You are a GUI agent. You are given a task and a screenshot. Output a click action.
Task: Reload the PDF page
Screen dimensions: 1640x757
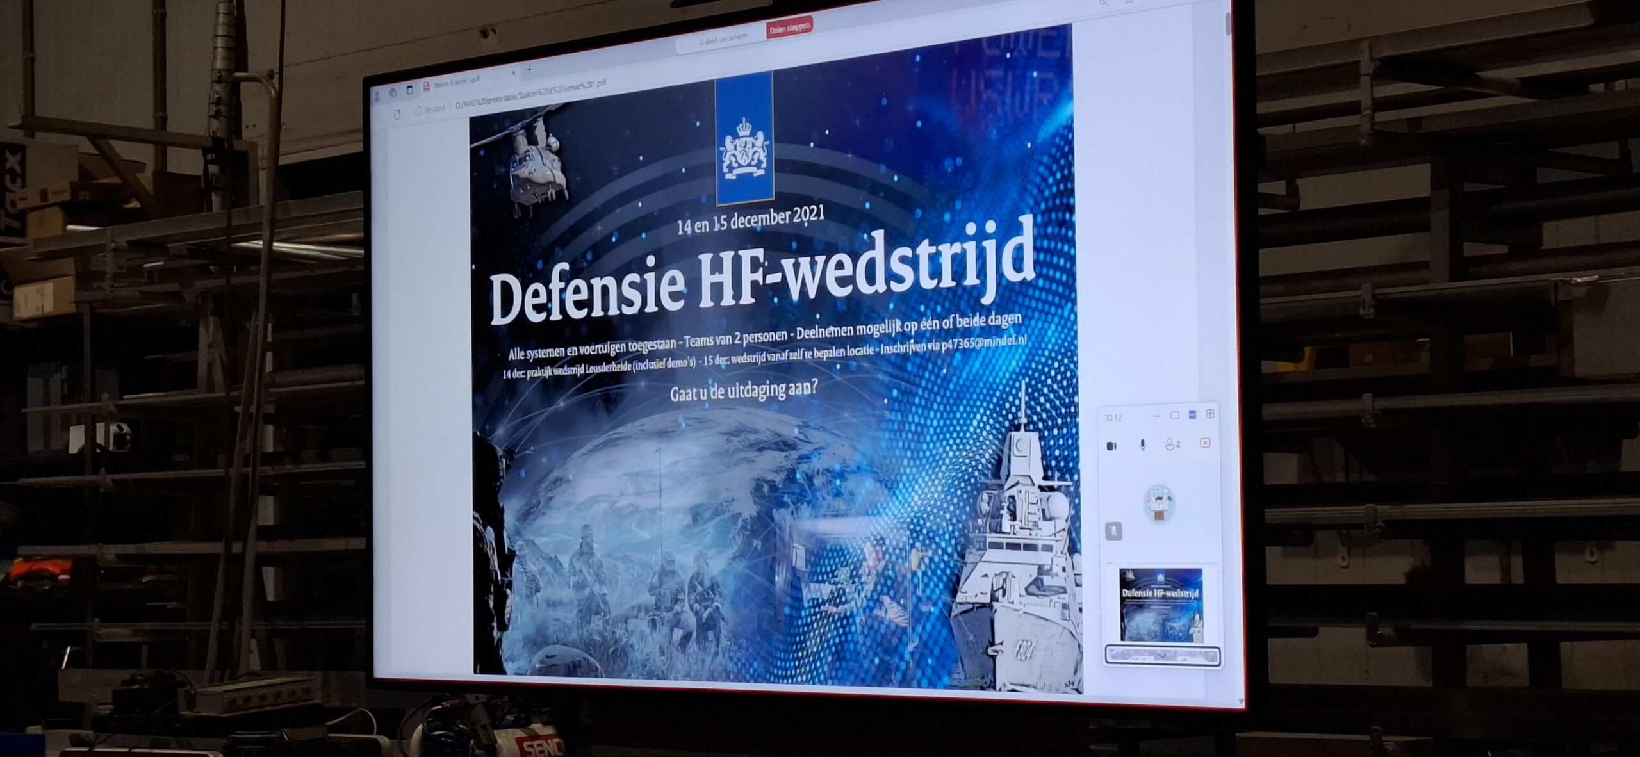(x=397, y=115)
